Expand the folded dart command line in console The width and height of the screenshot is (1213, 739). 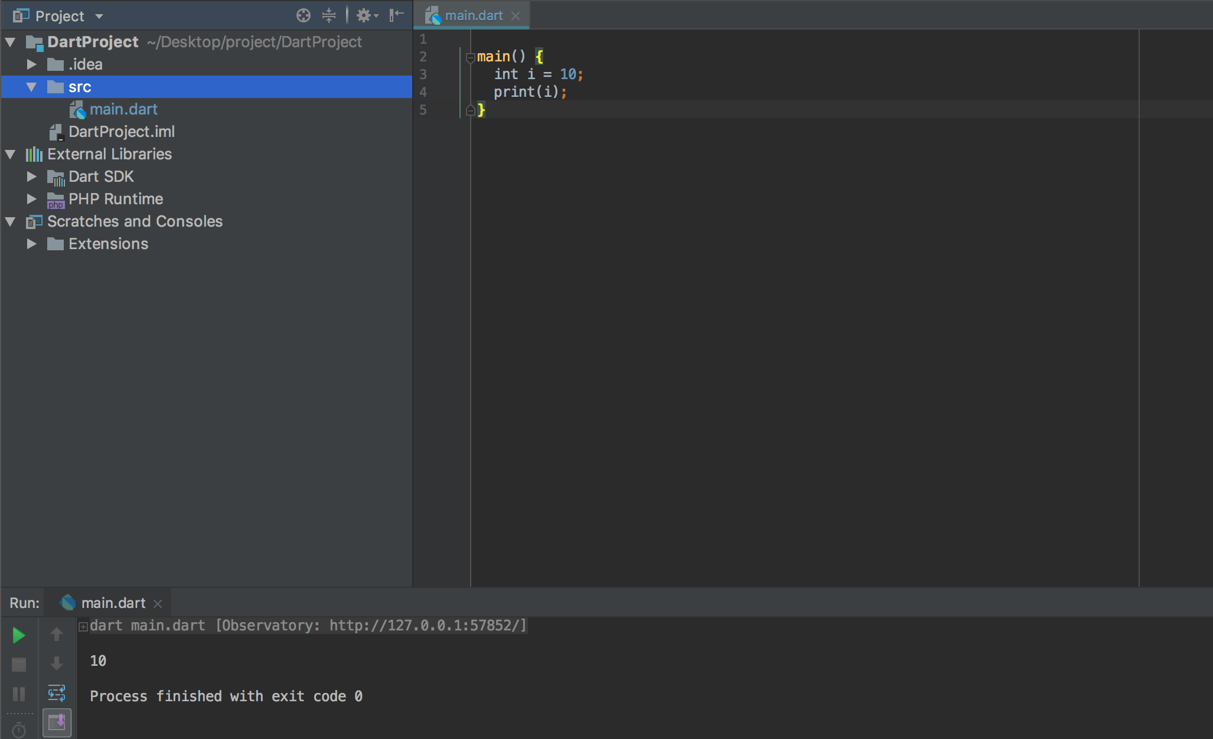pos(83,626)
